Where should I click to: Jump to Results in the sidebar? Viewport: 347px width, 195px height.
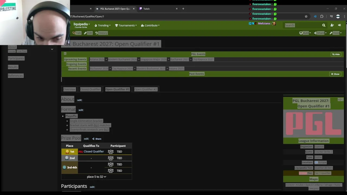pyautogui.click(x=13, y=67)
